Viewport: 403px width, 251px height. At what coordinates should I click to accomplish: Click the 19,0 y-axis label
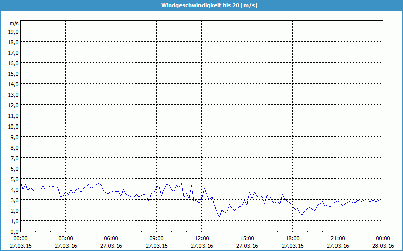14,31
